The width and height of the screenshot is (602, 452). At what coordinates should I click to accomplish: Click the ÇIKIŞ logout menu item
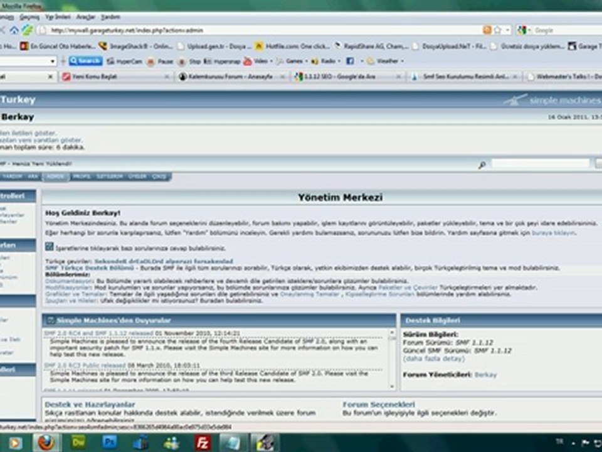[x=159, y=176]
